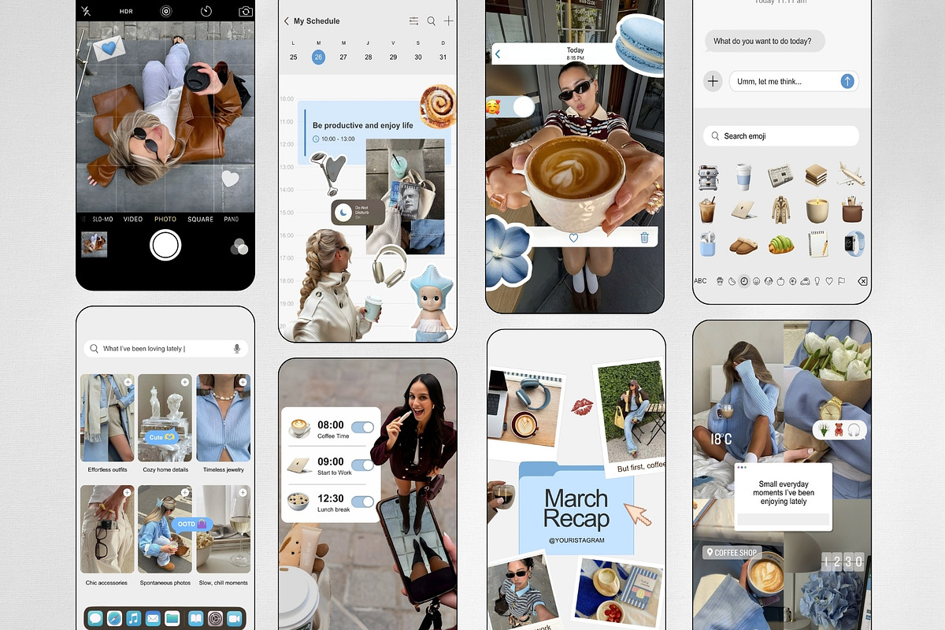Image resolution: width=945 pixels, height=630 pixels.
Task: Open Music app in the dock
Action: [134, 618]
